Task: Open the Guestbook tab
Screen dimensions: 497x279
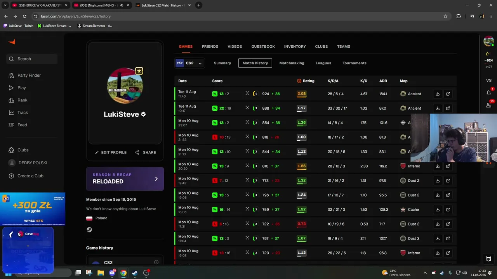Action: [x=263, y=46]
